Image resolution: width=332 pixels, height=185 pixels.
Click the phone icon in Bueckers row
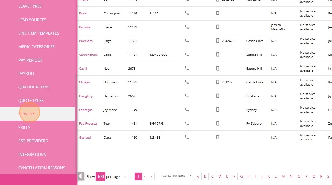[187, 40]
